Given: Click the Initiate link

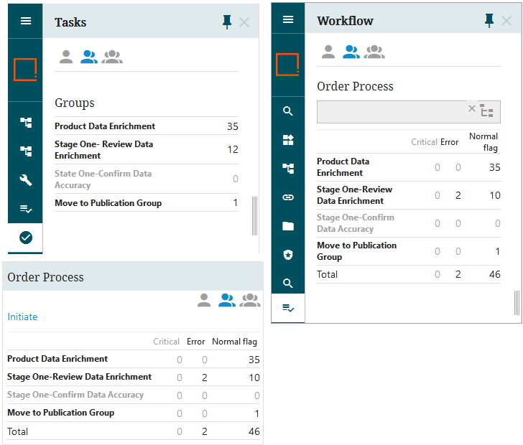Looking at the screenshot, I should 22,317.
